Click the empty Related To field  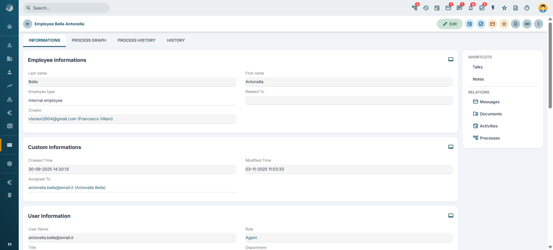(349, 100)
